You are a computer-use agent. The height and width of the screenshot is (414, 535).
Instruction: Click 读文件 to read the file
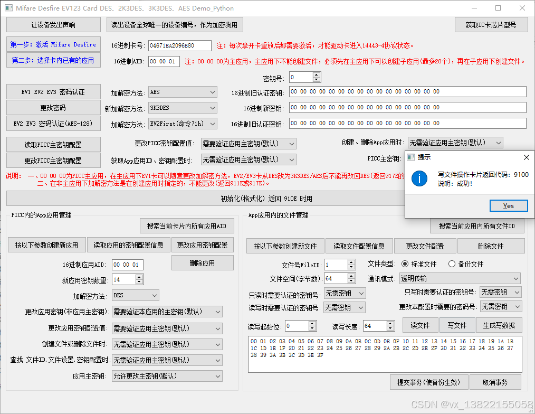click(x=420, y=325)
